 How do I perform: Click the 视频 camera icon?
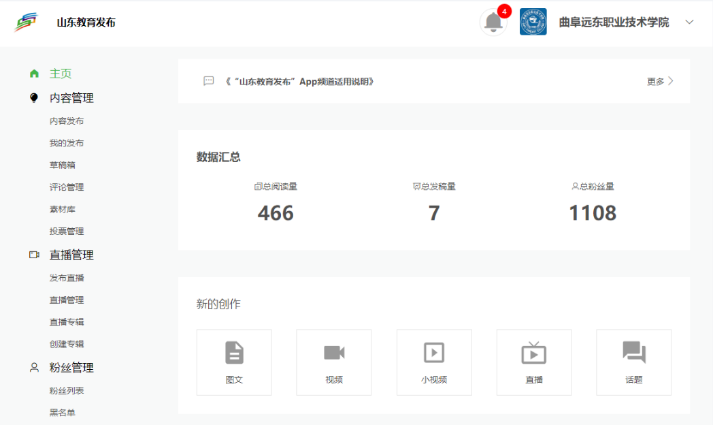point(334,353)
